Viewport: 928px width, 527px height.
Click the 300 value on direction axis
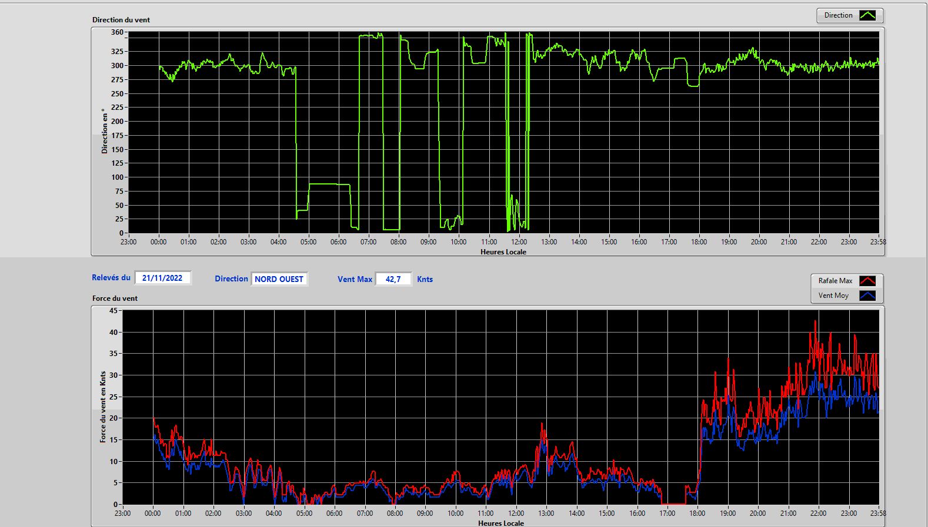pyautogui.click(x=117, y=66)
